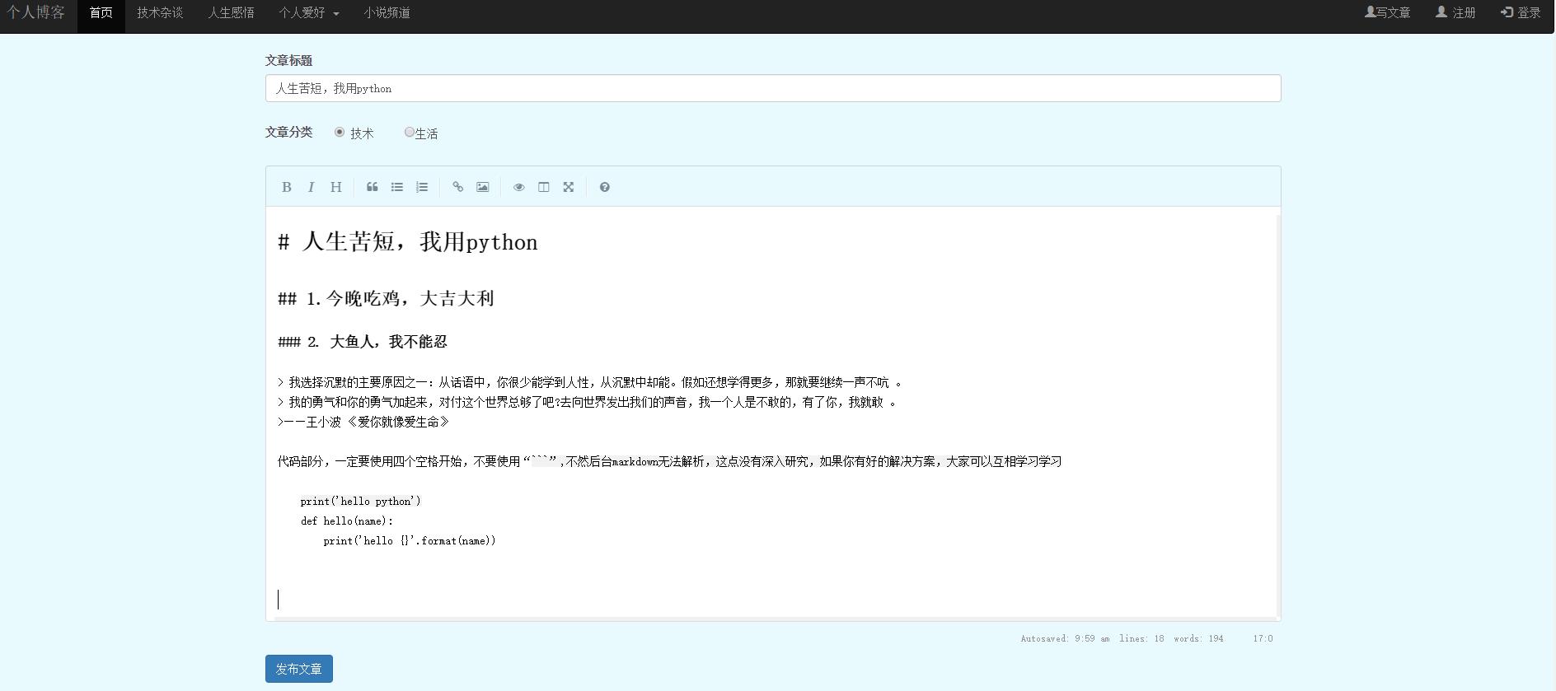The height and width of the screenshot is (691, 1556).
Task: Insert a heading with the H icon
Action: click(x=335, y=187)
